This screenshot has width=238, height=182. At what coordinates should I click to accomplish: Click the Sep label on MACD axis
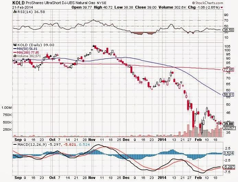coord(18,178)
